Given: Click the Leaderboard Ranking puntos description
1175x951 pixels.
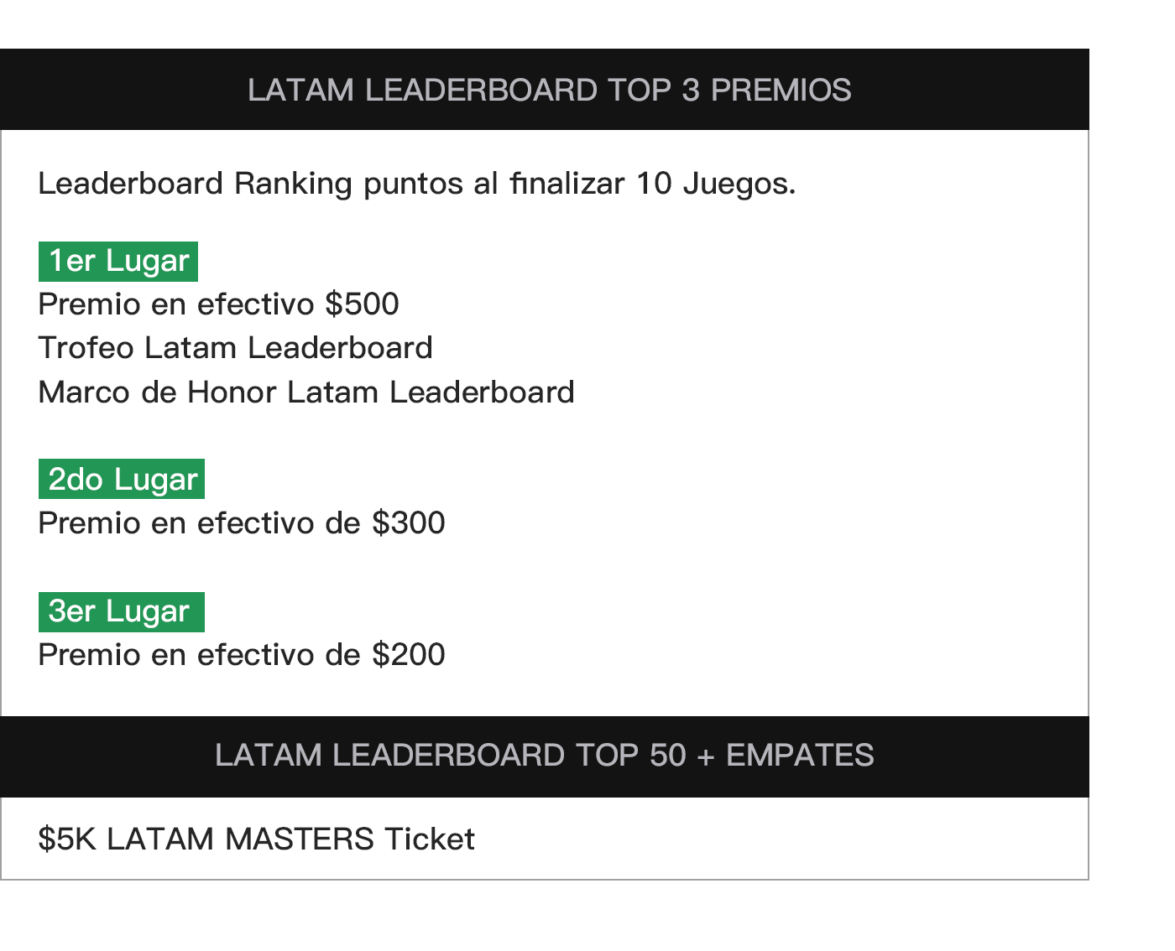Looking at the screenshot, I should tap(417, 184).
